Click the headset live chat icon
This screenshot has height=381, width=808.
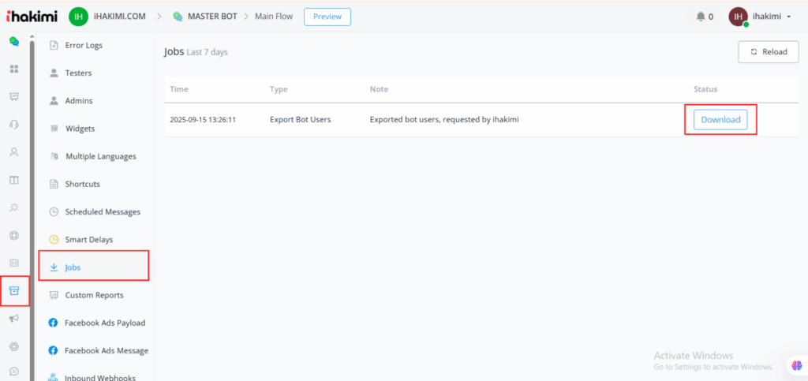13,125
